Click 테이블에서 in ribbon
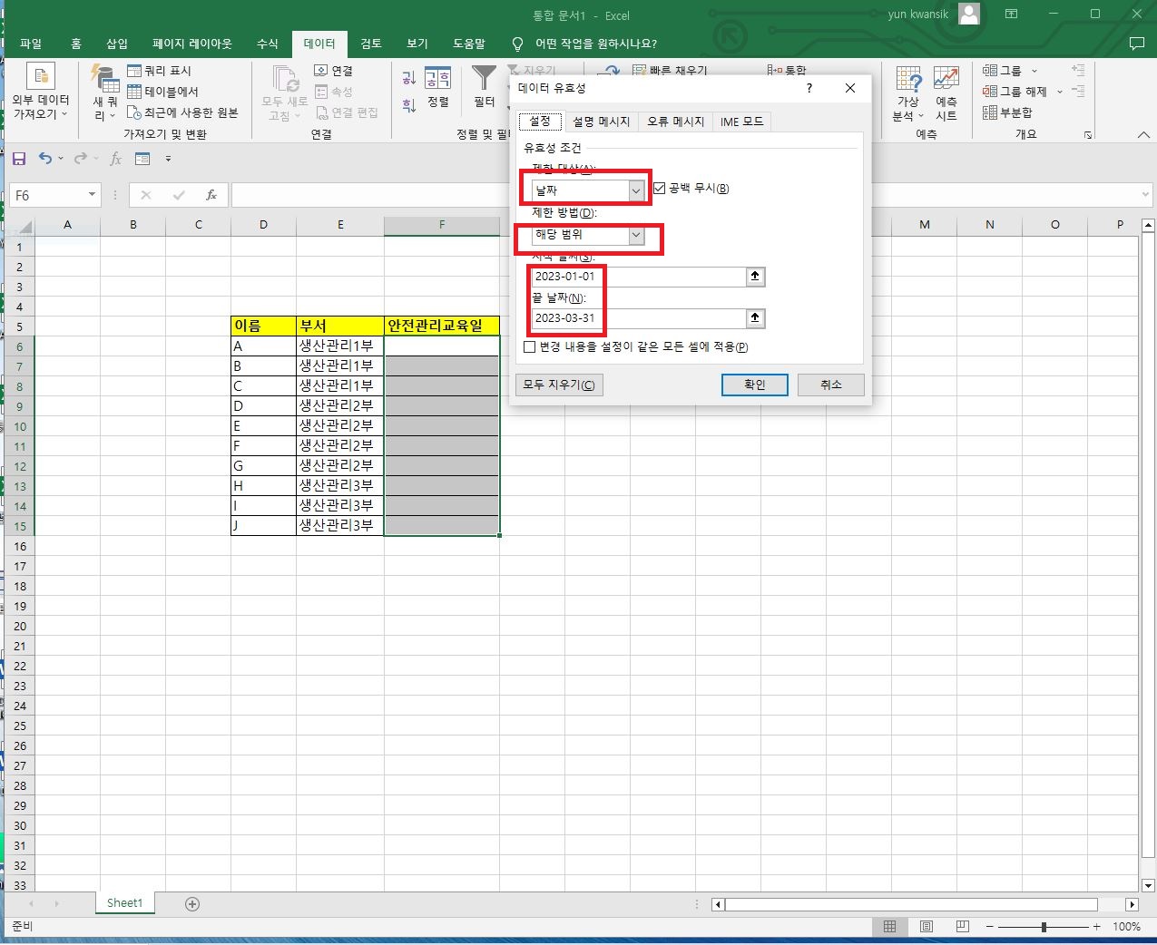This screenshot has width=1157, height=945. [x=163, y=92]
